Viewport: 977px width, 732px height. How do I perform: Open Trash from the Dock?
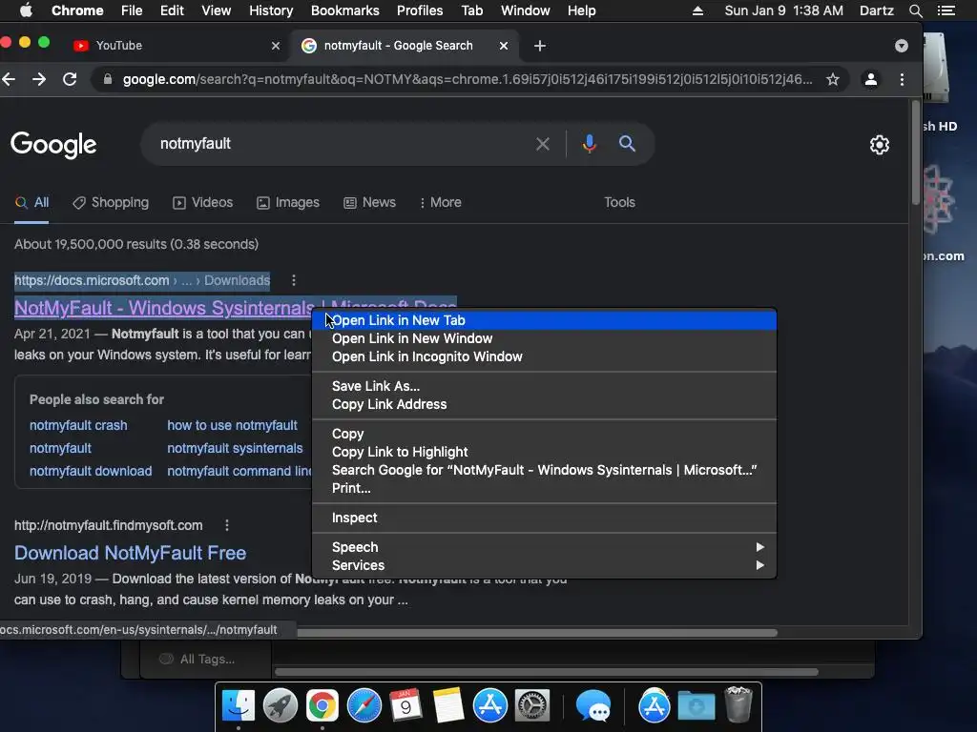(x=739, y=704)
